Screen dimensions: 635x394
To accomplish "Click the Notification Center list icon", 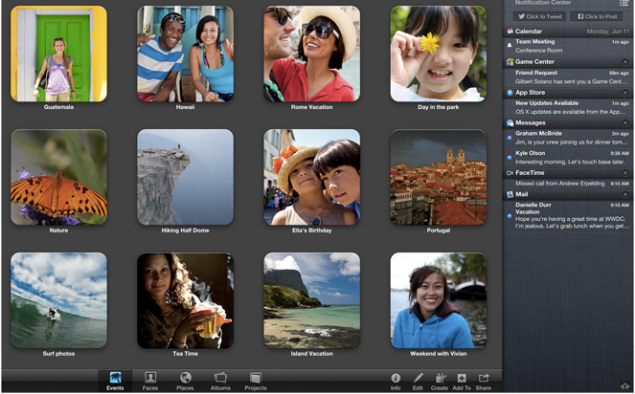I will (x=624, y=3).
